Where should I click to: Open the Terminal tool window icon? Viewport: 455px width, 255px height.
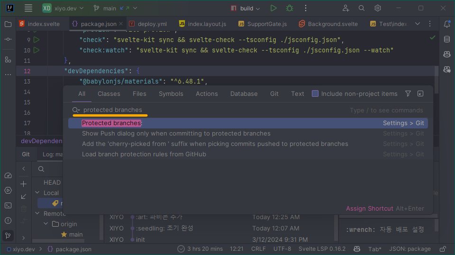pos(8,205)
